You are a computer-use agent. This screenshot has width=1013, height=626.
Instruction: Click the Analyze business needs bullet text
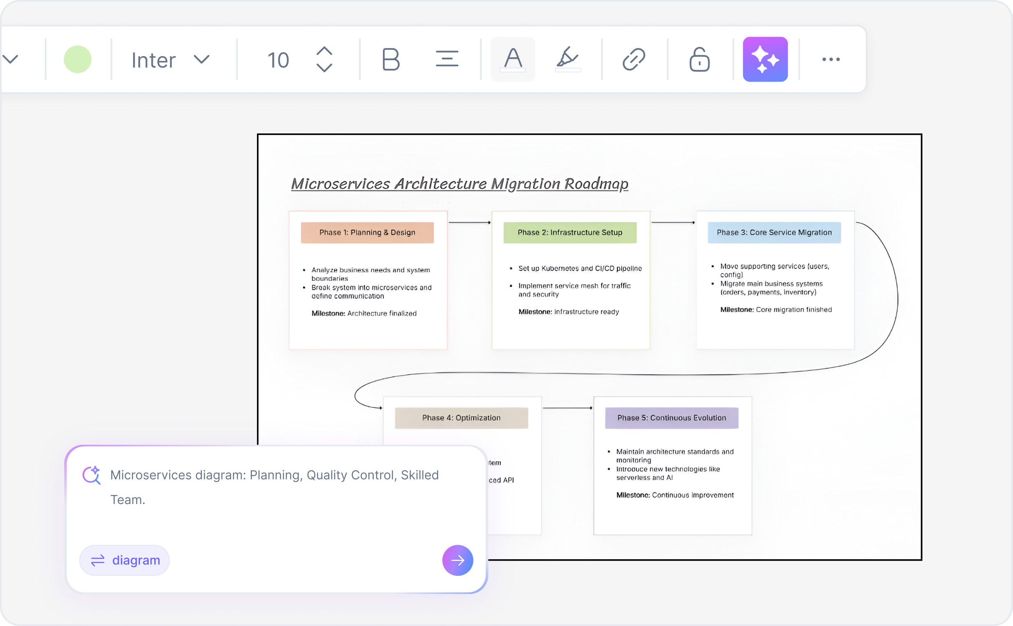[x=371, y=274]
